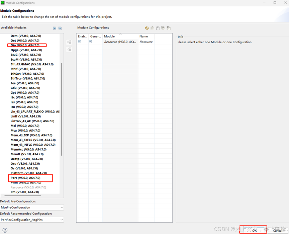Select EthSwt (V5.0.0, AS4.7.0) module
This screenshot has height=234, width=289.
27,74
